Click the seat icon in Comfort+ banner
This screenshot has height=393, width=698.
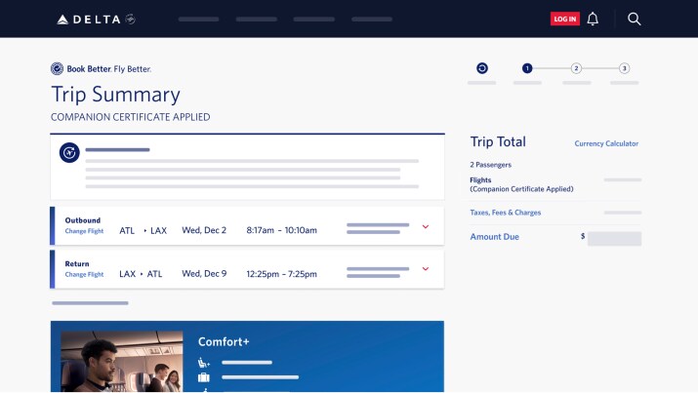[203, 363]
